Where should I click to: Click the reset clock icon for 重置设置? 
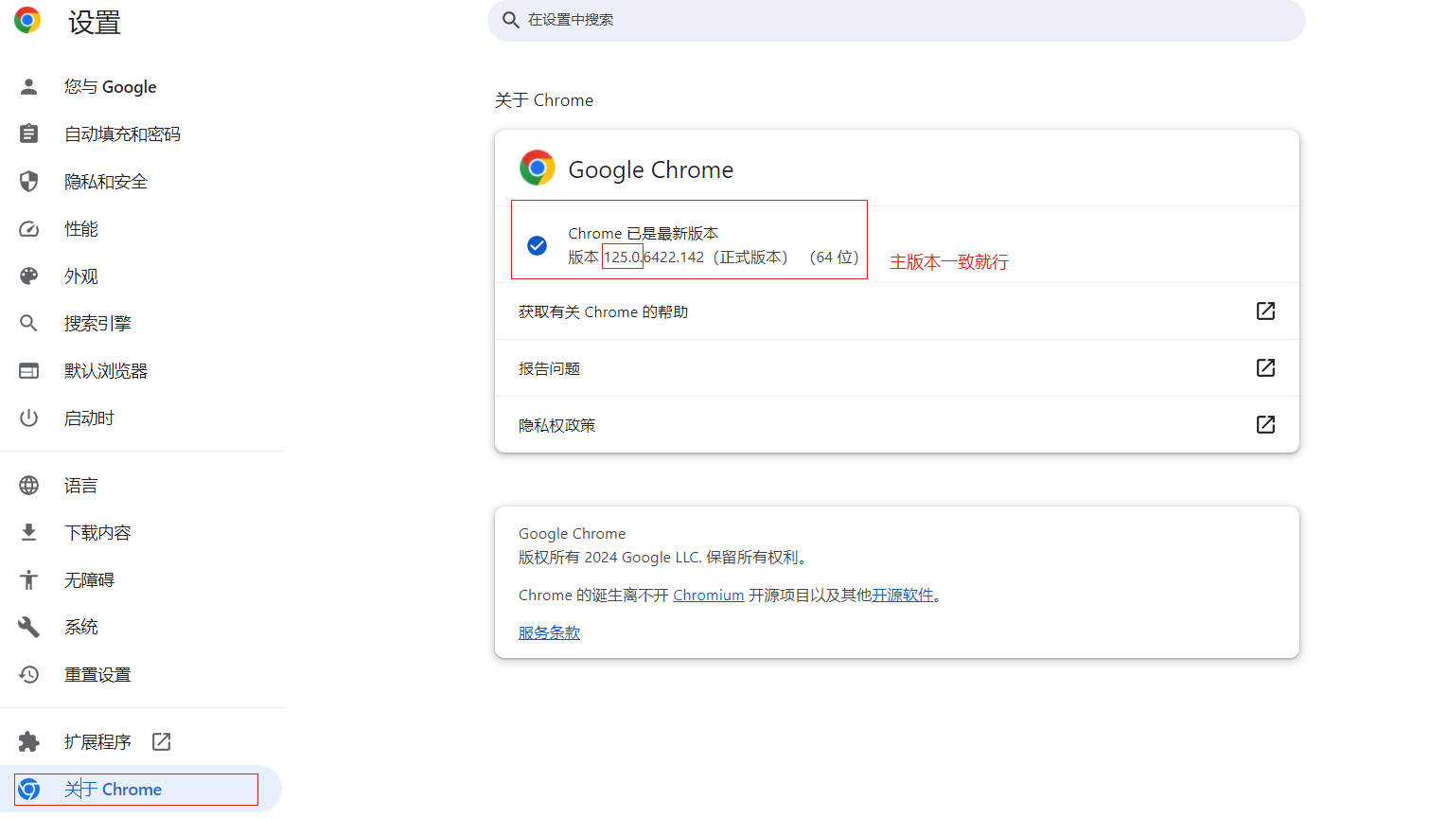[29, 675]
